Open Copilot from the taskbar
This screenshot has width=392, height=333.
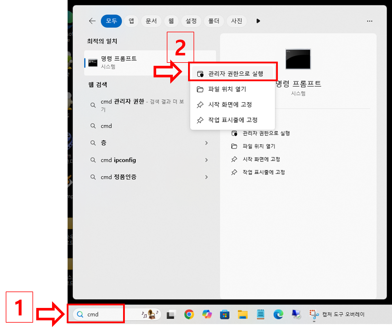(x=207, y=315)
